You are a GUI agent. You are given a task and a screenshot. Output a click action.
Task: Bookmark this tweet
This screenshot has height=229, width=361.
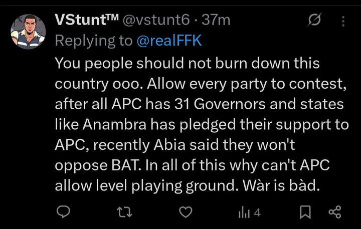click(305, 213)
